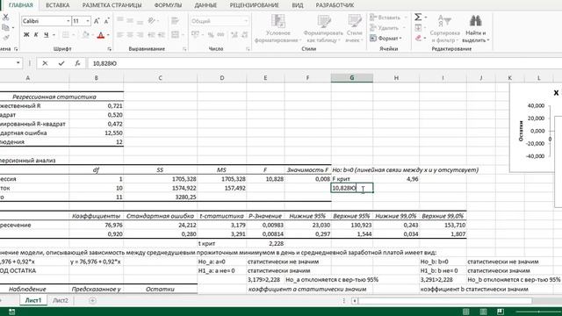562x316 pixels.
Task: Open Insert Function with fx icon
Action: click(77, 63)
